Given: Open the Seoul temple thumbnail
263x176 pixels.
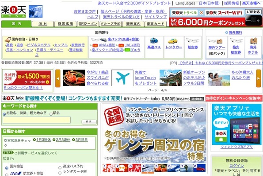Looking at the screenshot, I should tap(171, 78).
